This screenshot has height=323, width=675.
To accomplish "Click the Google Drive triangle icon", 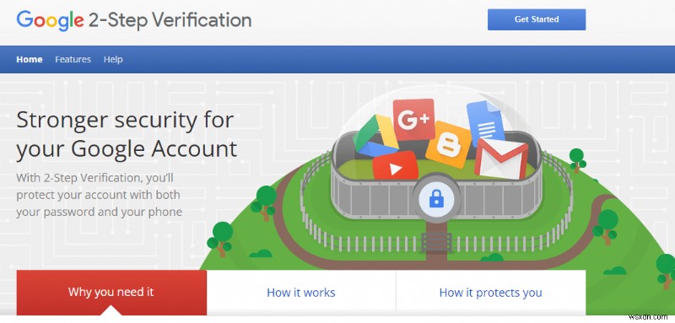I will [x=375, y=136].
